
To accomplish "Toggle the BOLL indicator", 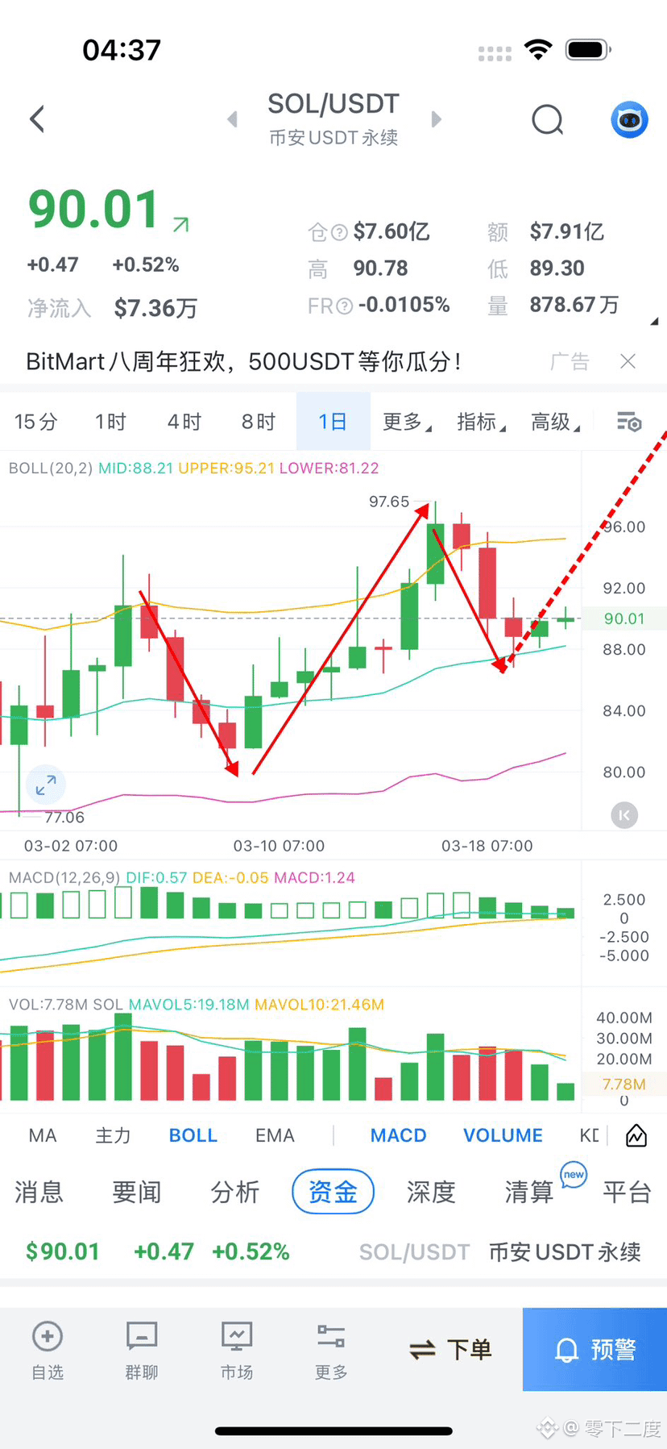I will [193, 1135].
